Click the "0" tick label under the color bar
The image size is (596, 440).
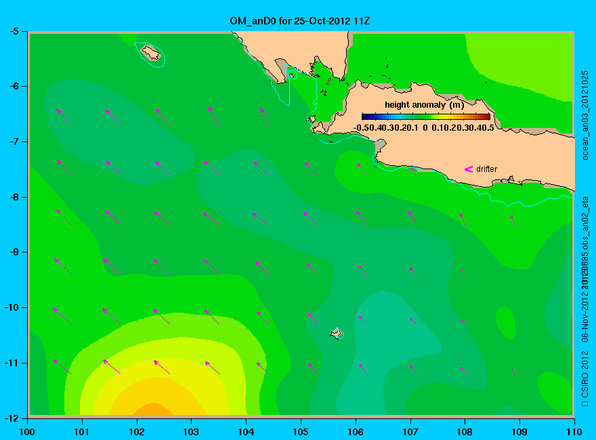(425, 128)
